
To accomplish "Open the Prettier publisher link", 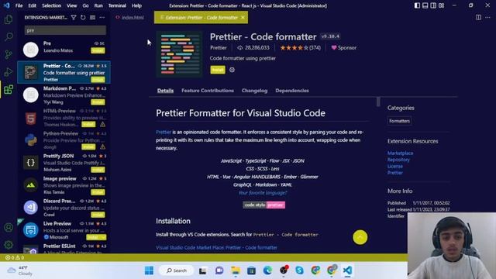I will click(219, 48).
